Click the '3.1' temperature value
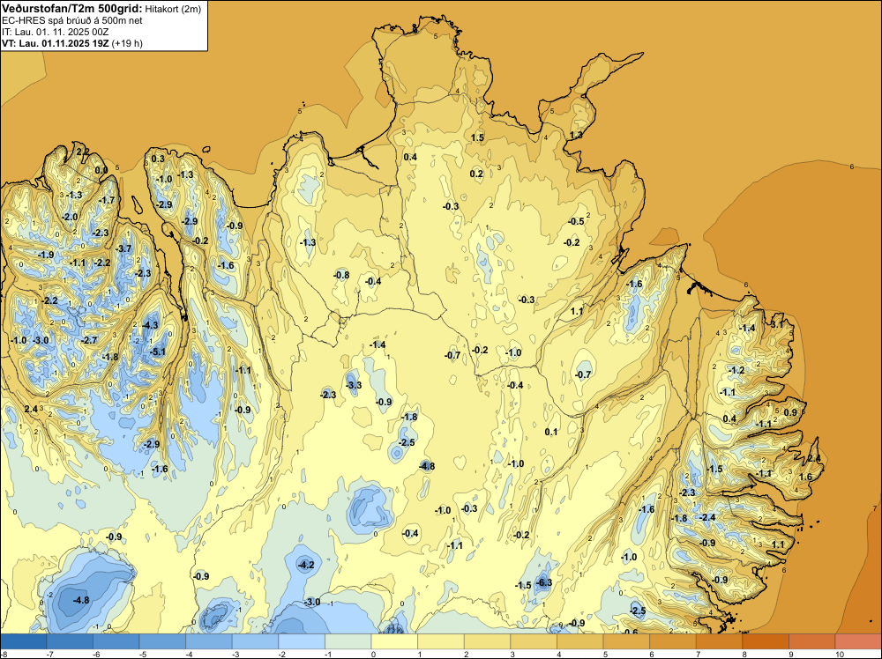The image size is (882, 659). click(x=777, y=324)
